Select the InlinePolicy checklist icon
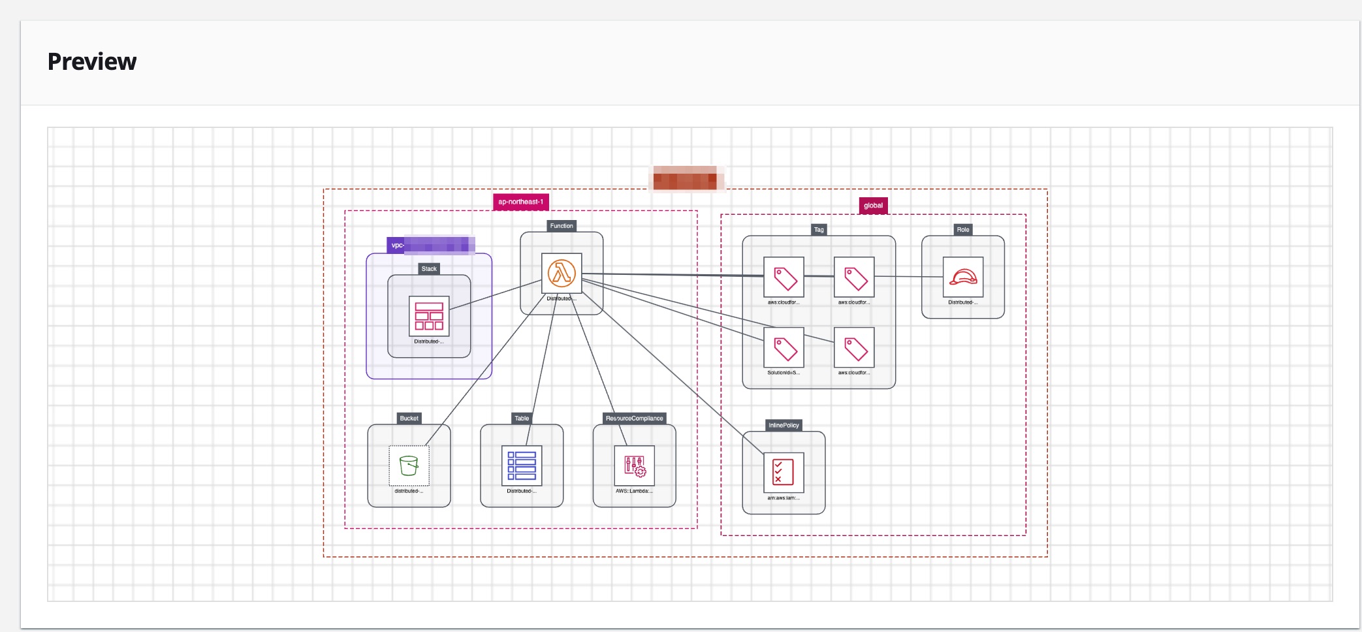This screenshot has width=1362, height=632. pos(783,473)
